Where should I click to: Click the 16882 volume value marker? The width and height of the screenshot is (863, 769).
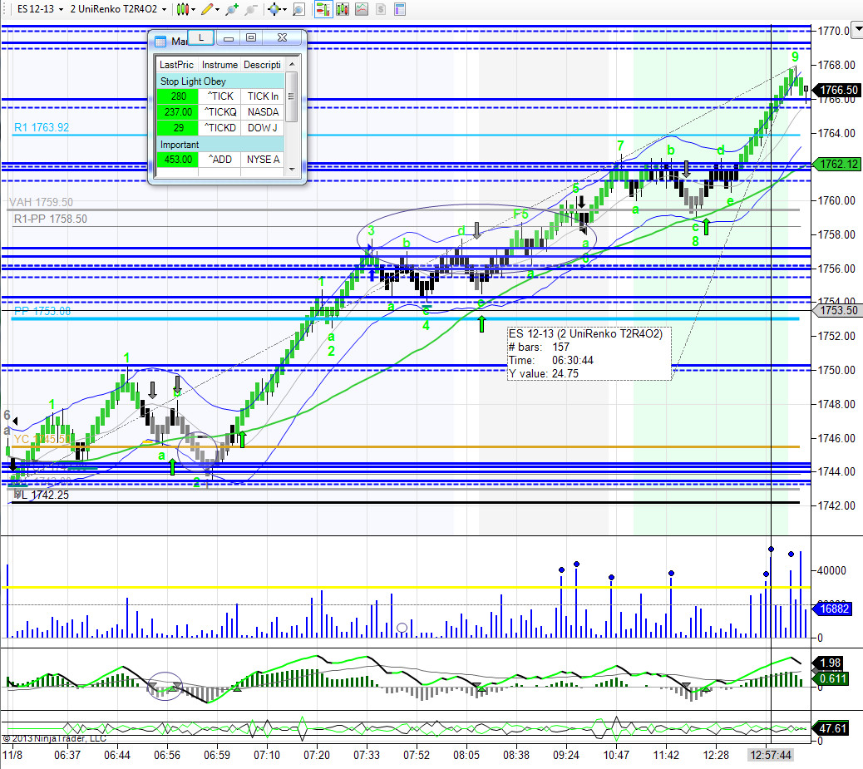tap(834, 609)
